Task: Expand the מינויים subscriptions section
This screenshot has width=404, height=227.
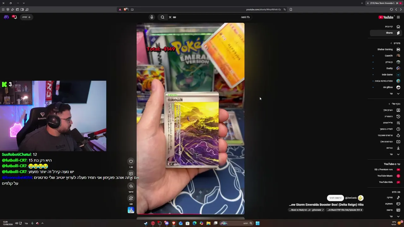Action: pos(395,43)
